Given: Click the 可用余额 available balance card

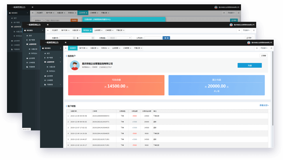Looking at the screenshot, I should [116, 85].
